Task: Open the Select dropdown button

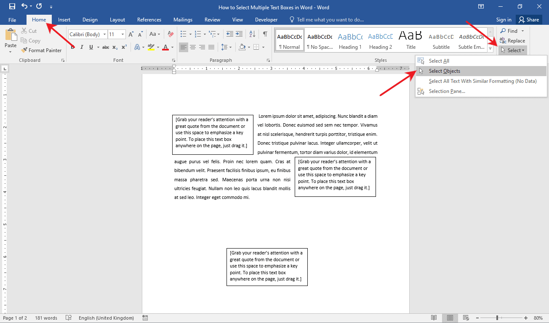Action: [513, 50]
